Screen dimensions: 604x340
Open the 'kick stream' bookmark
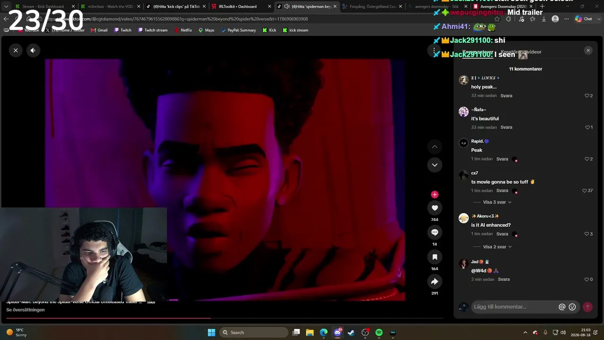[295, 30]
